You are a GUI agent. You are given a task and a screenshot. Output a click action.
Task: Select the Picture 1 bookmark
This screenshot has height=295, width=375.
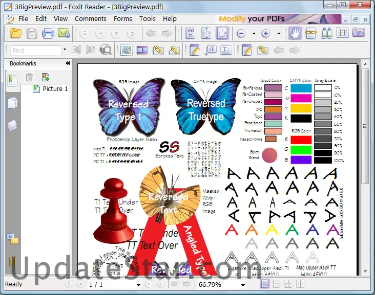55,89
